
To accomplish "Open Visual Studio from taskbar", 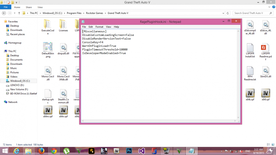I will pos(142,151).
